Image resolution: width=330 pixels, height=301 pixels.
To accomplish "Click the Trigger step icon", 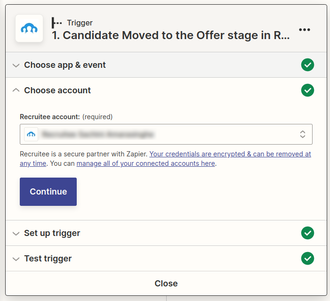I will 57,23.
